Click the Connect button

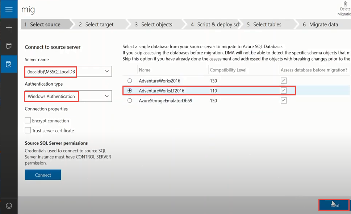(x=43, y=175)
